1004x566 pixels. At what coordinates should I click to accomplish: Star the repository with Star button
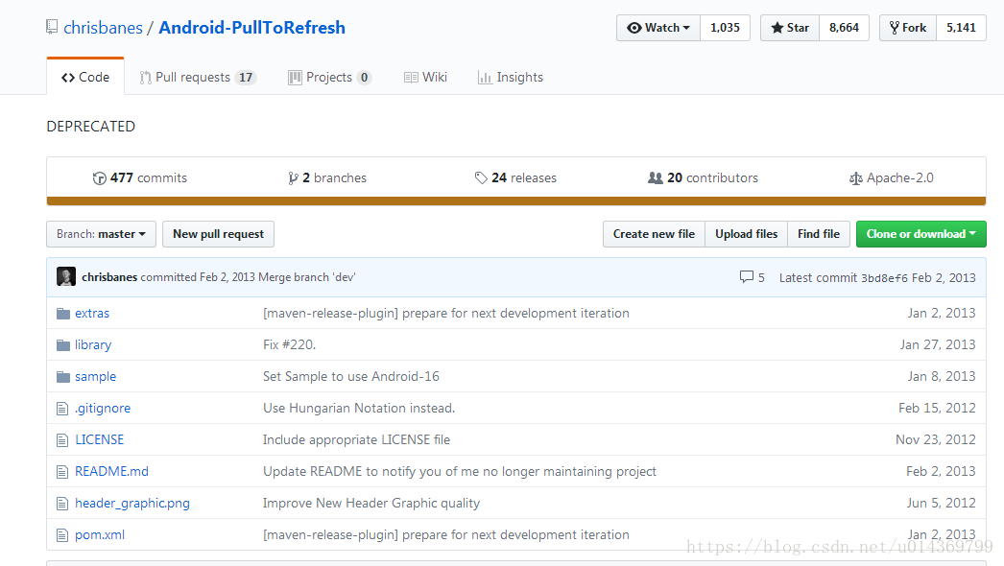coord(790,28)
